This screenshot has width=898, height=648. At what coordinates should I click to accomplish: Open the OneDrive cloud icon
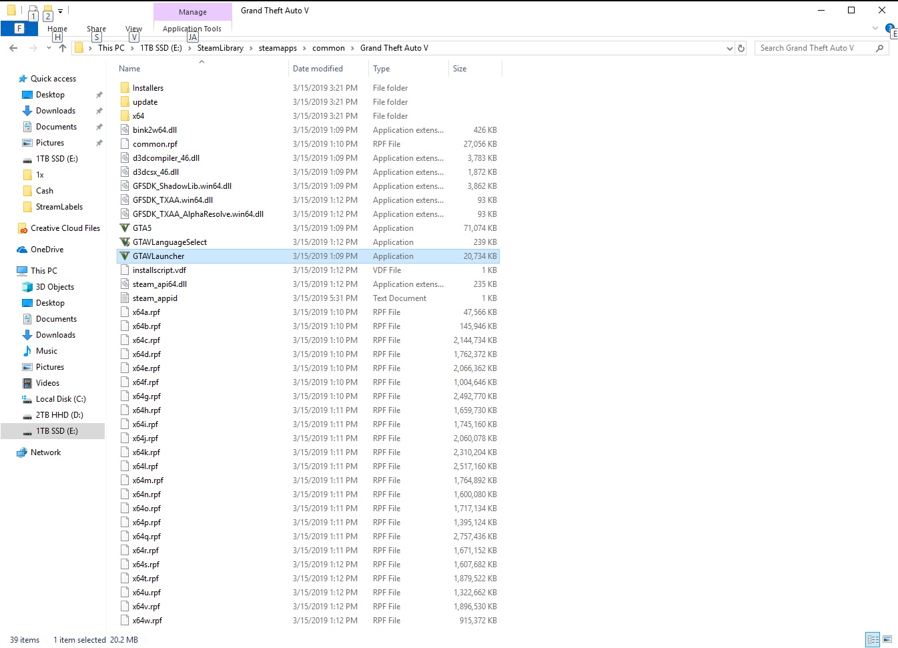pos(23,250)
